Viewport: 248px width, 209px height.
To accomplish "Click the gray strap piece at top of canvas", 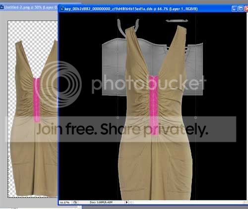I will (177, 21).
